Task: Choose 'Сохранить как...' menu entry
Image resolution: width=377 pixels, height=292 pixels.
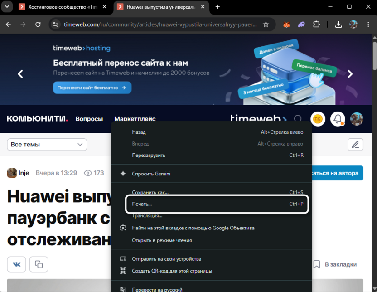Action: (211, 192)
